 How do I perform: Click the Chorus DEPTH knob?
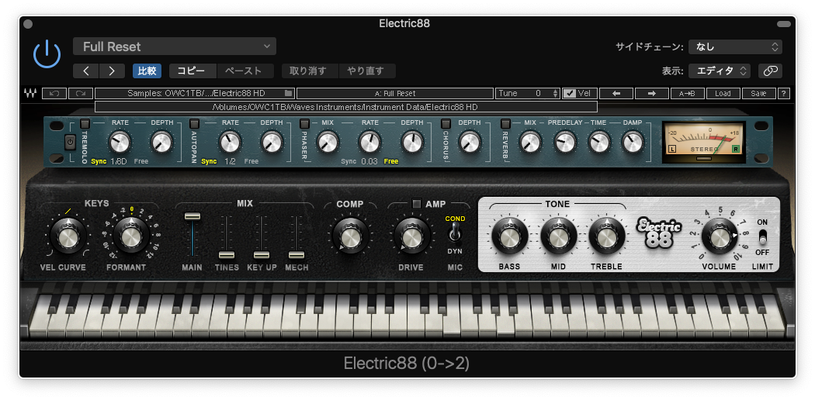[470, 142]
